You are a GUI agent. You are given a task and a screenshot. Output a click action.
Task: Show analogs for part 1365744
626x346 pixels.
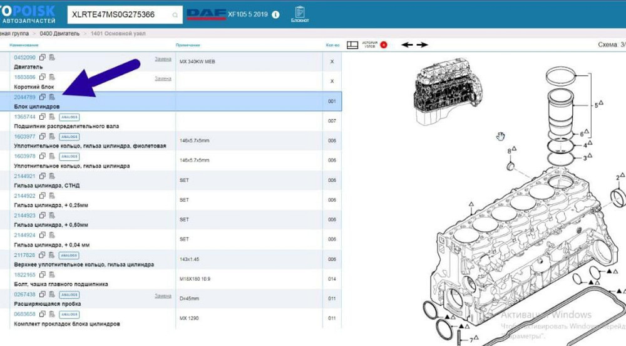(x=68, y=117)
